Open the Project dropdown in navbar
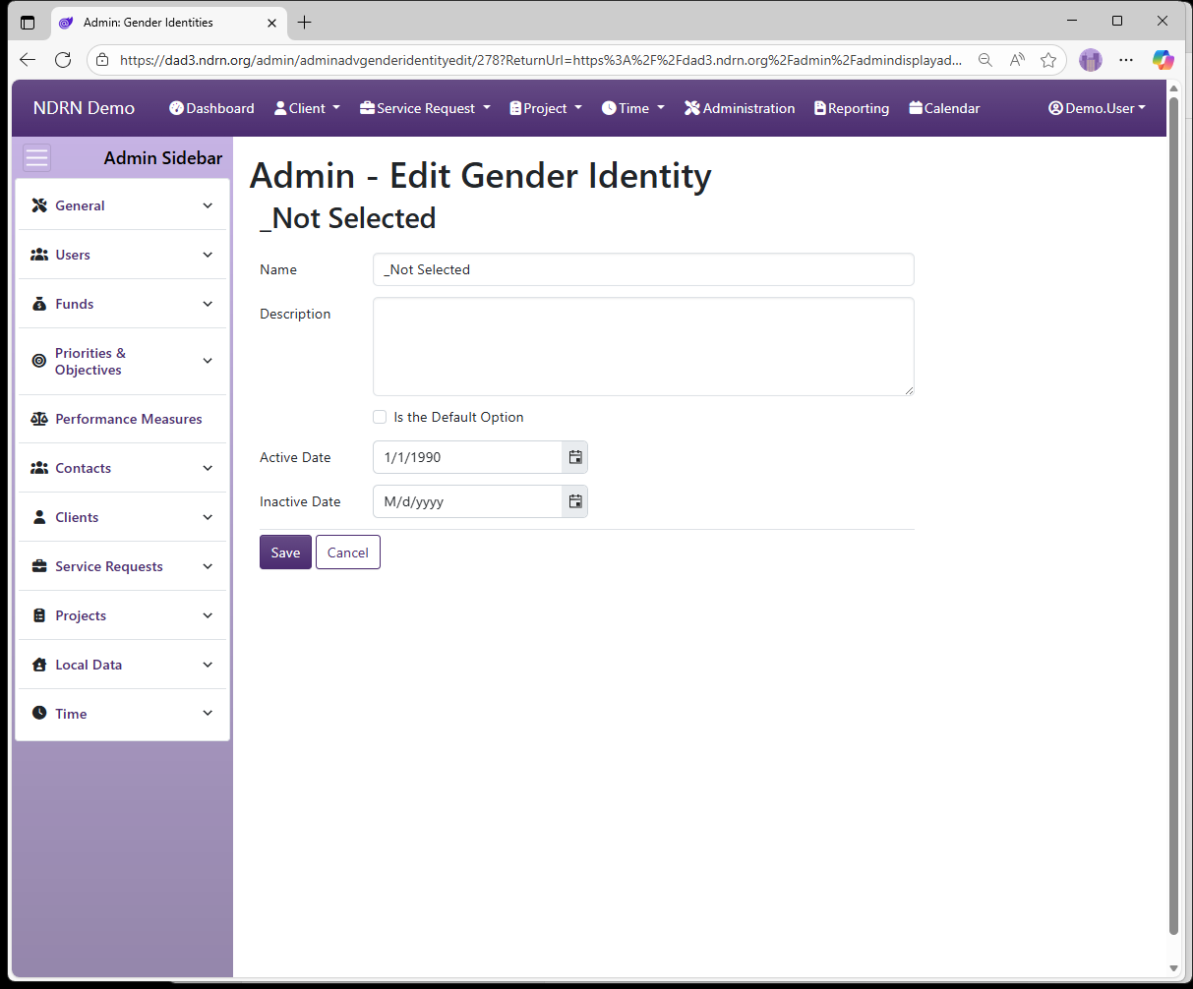 coord(546,108)
